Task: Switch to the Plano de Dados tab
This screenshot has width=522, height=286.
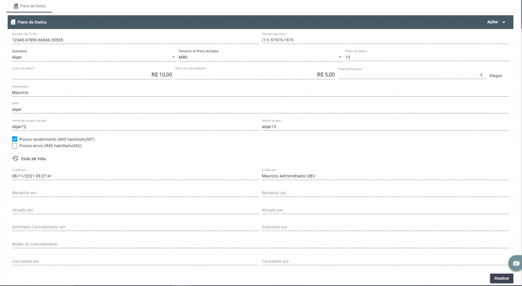Action: tap(30, 6)
